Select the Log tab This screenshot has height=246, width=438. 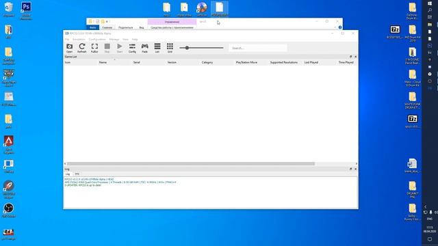(68, 174)
